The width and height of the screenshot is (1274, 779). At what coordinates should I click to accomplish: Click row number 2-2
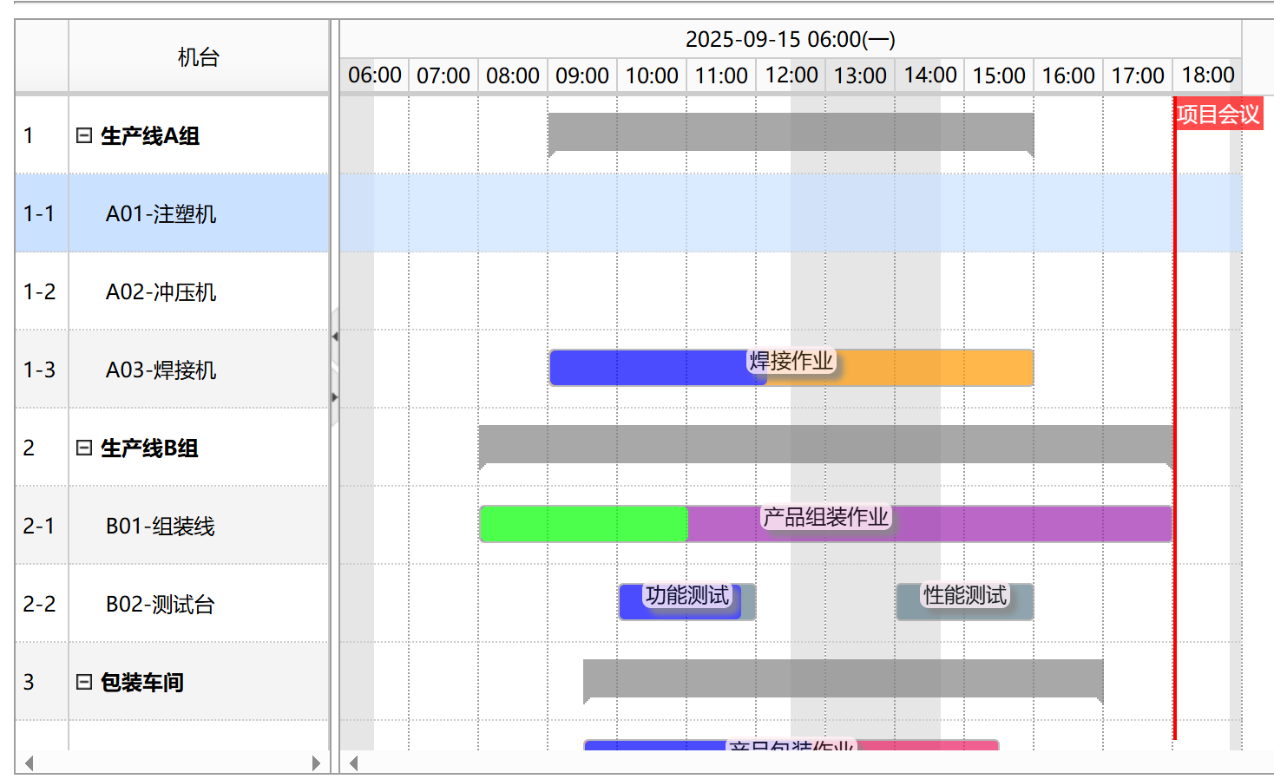coord(39,604)
